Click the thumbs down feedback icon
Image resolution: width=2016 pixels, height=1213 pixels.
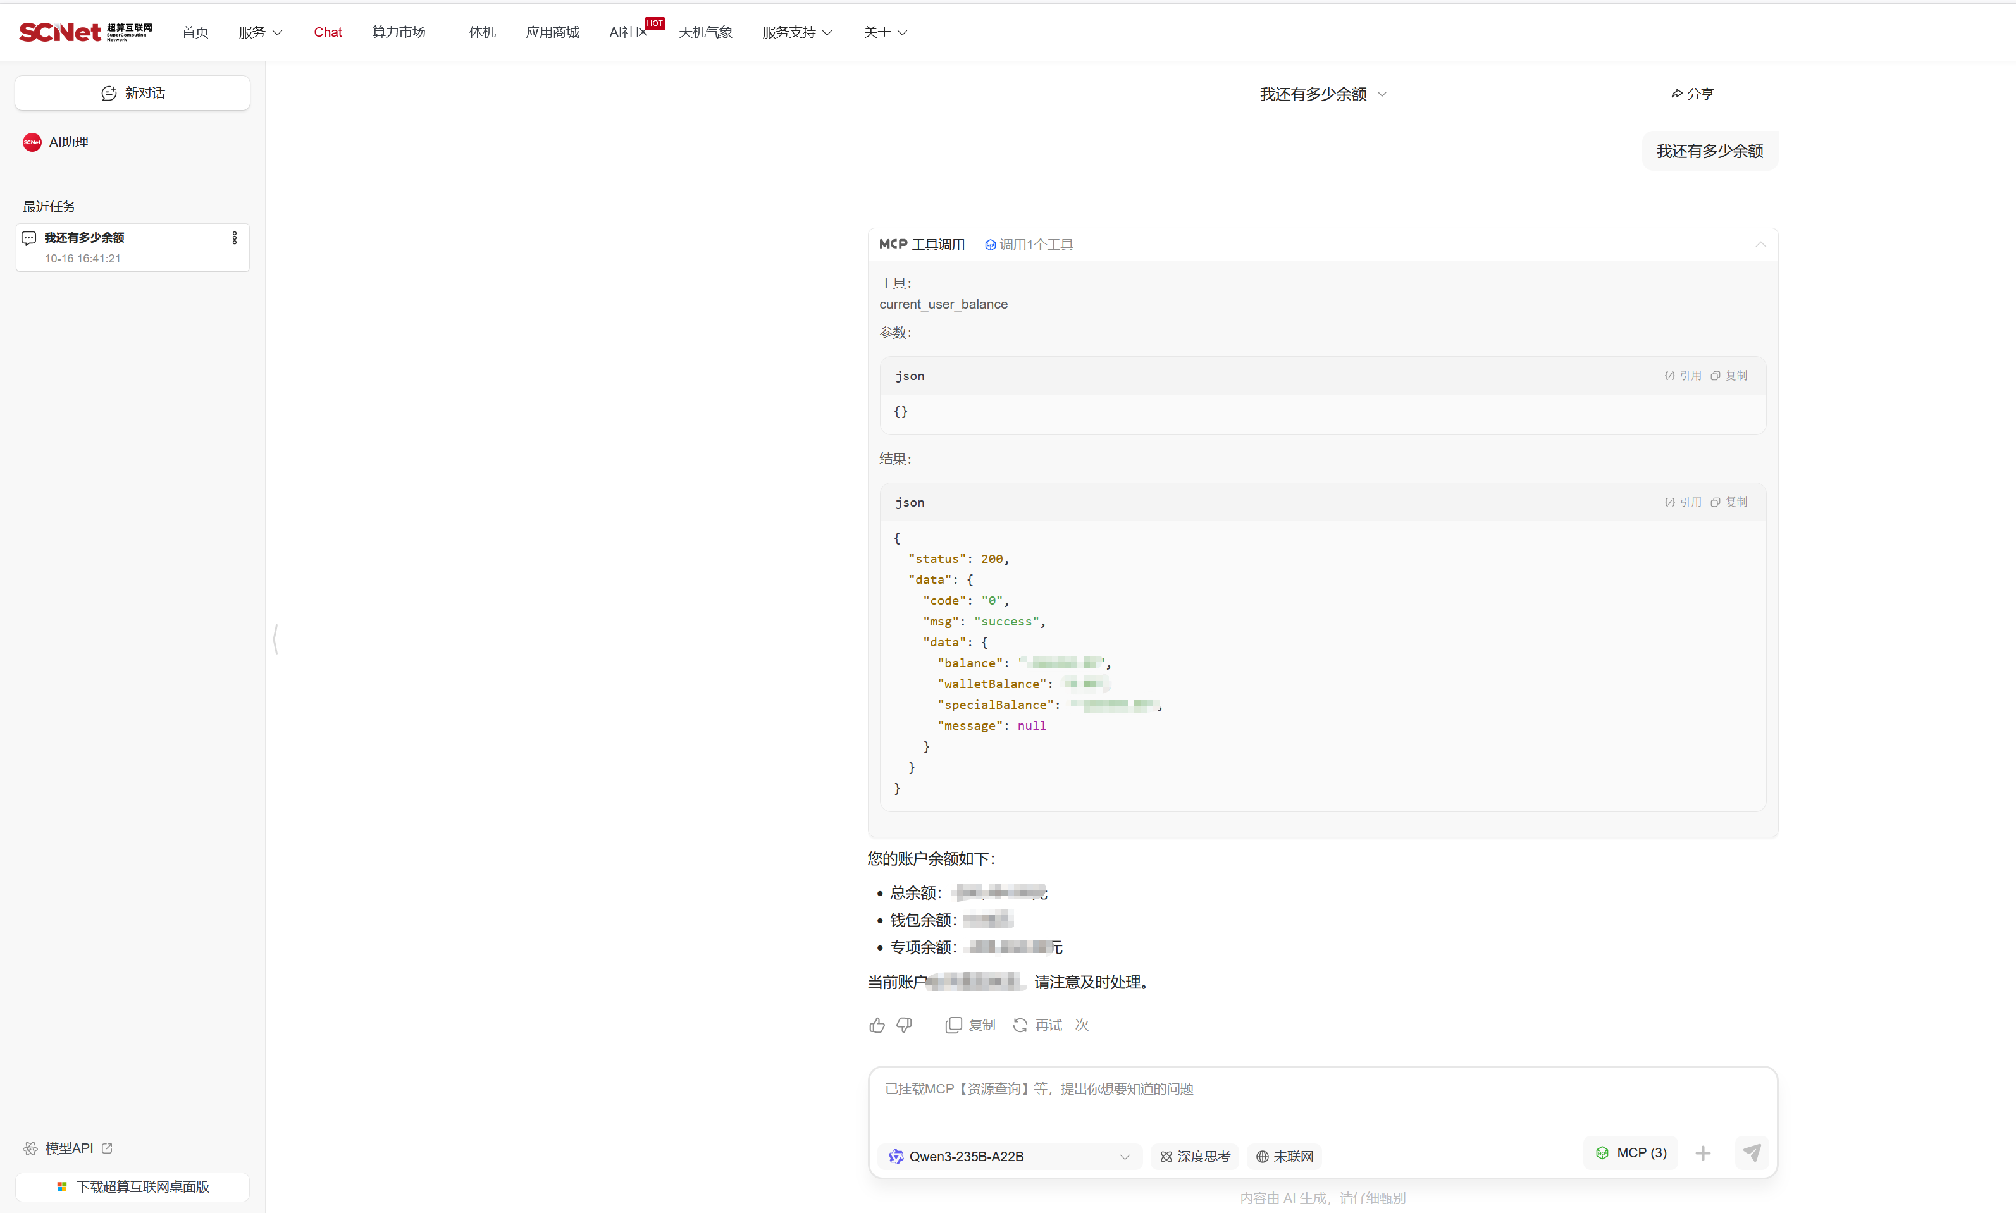[x=904, y=1025]
